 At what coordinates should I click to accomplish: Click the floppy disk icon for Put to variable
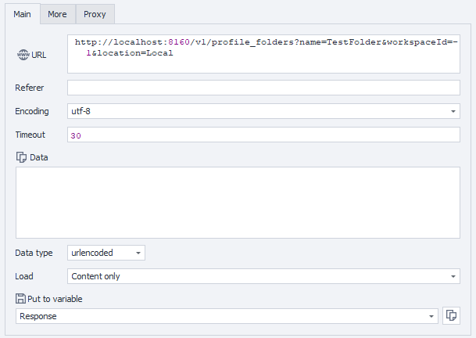tap(21, 298)
